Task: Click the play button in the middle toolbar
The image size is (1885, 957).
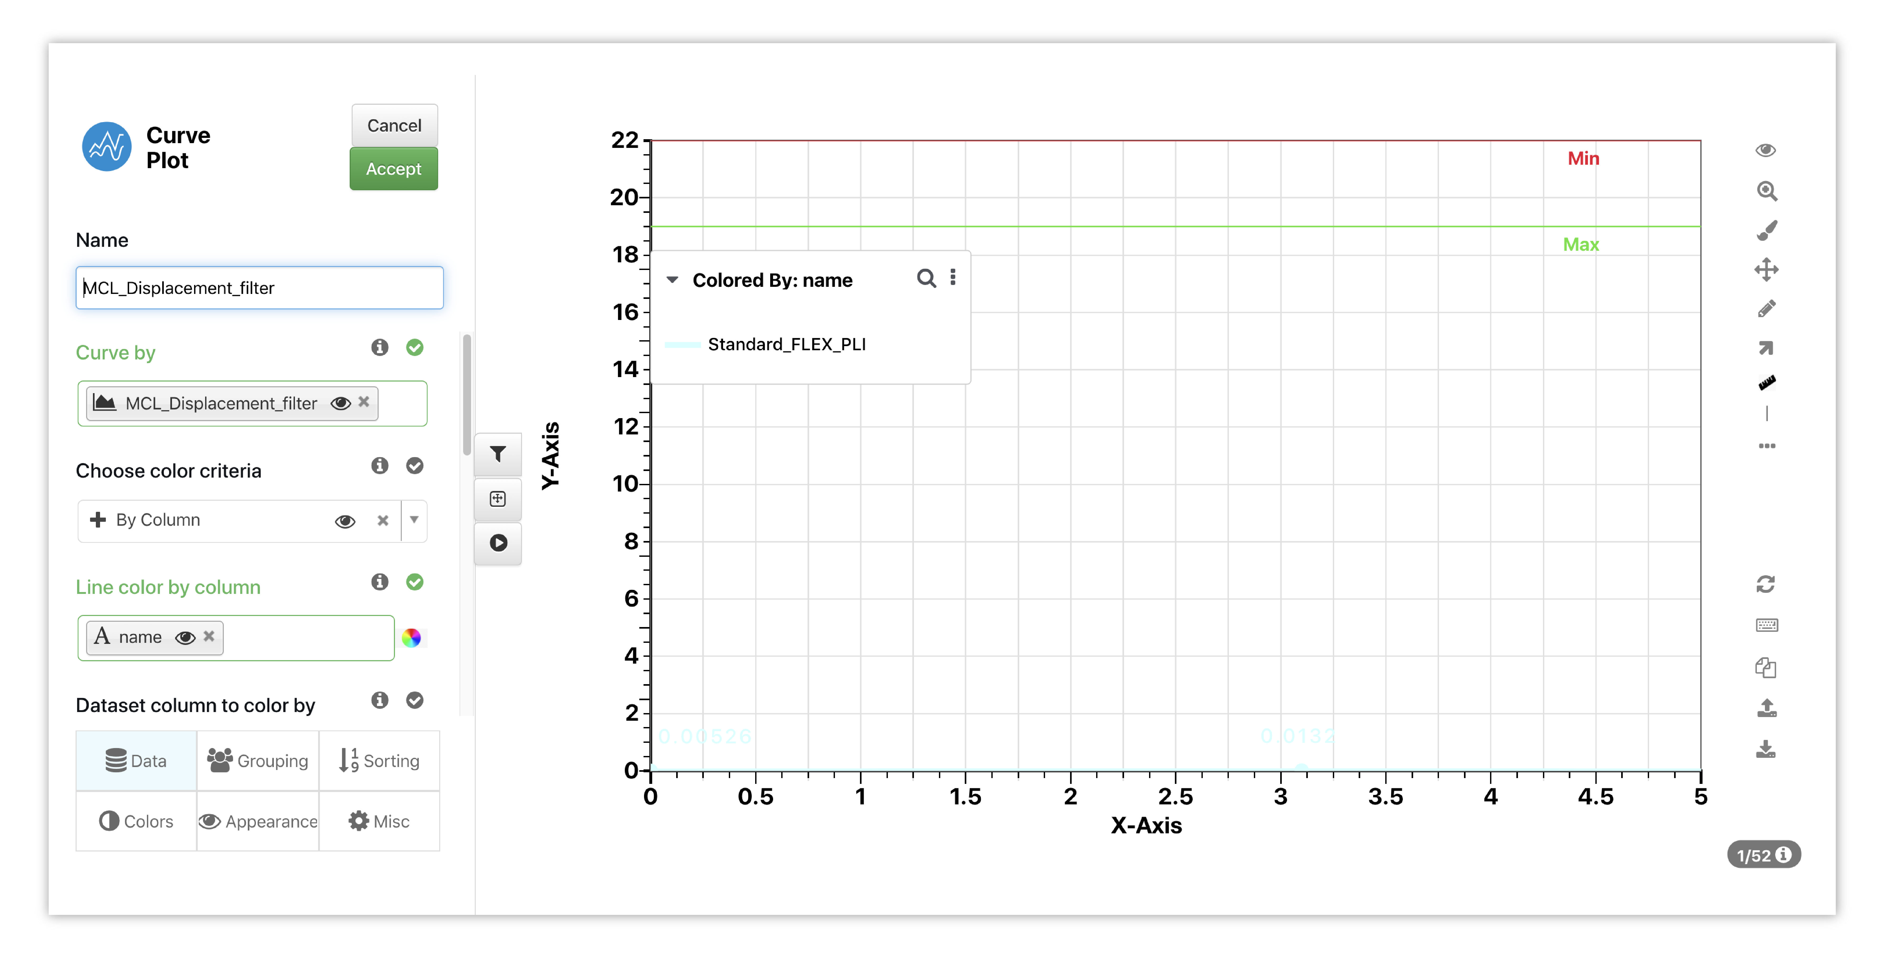Action: click(498, 543)
